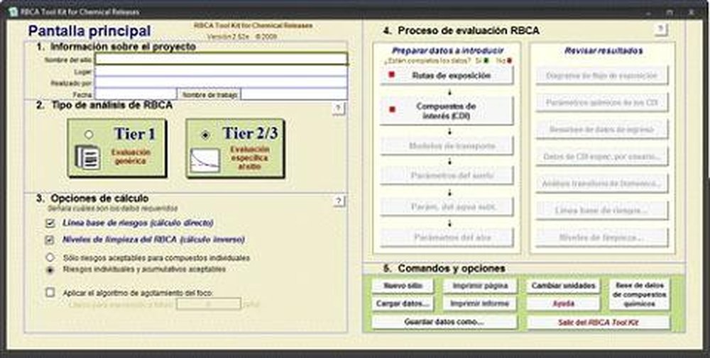Click the RBCA Tool Kit title bar icon
This screenshot has width=710, height=358.
pyautogui.click(x=13, y=12)
